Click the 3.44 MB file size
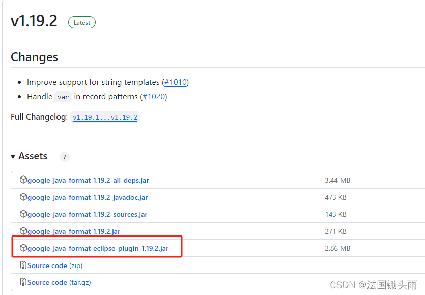 [x=337, y=180]
